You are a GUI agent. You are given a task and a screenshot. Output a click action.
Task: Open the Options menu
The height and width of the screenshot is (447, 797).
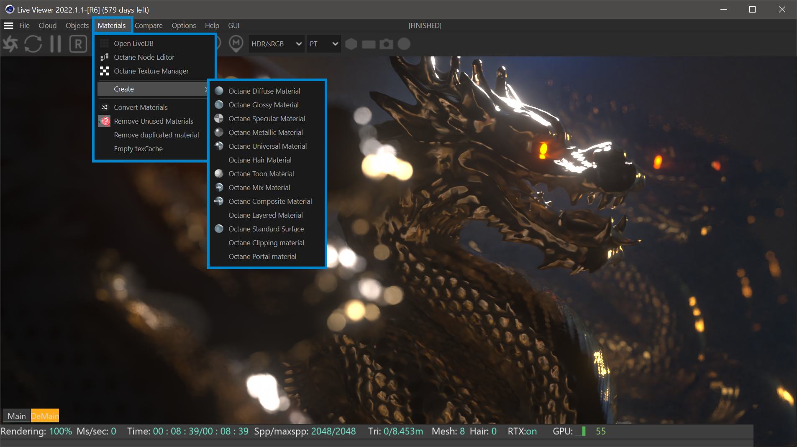[184, 25]
